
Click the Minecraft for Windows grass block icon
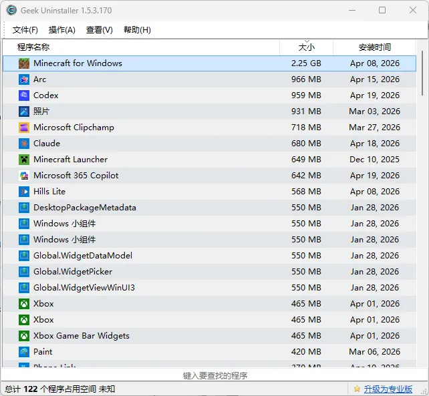pyautogui.click(x=24, y=63)
